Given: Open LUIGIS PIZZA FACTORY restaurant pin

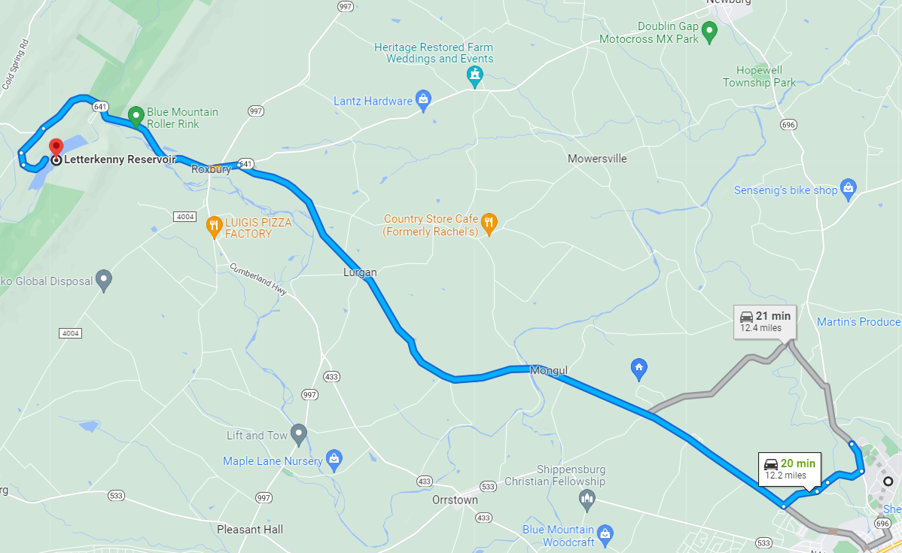Looking at the screenshot, I should pyautogui.click(x=214, y=227).
